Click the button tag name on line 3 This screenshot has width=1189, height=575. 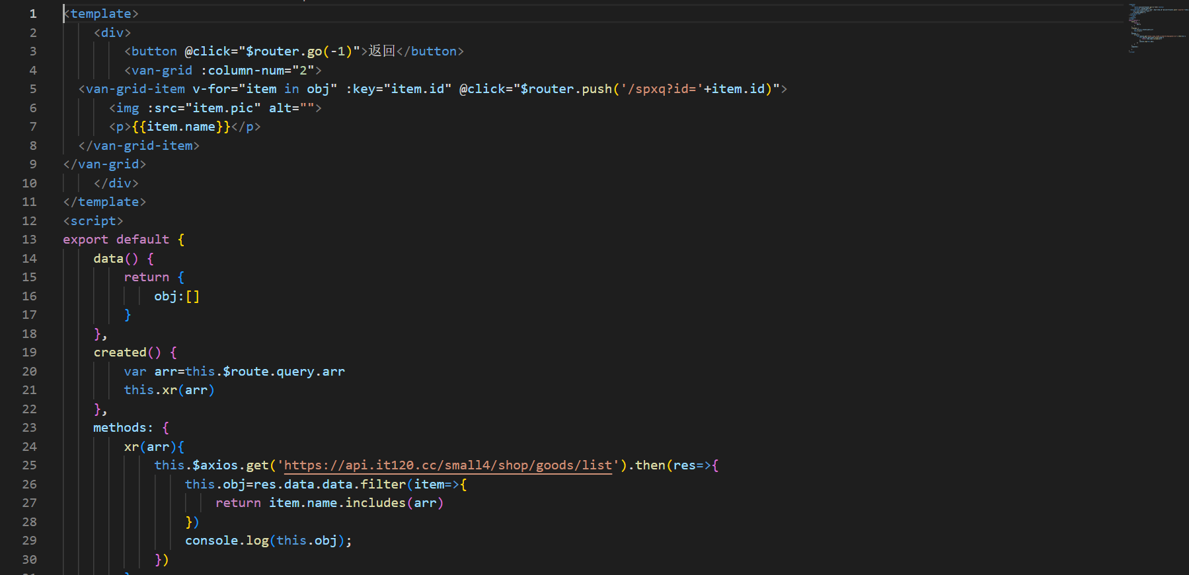click(x=154, y=51)
